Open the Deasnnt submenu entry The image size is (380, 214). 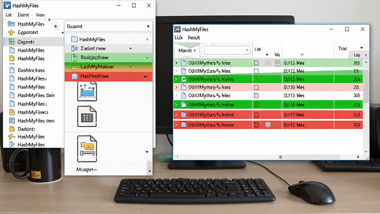point(108,26)
